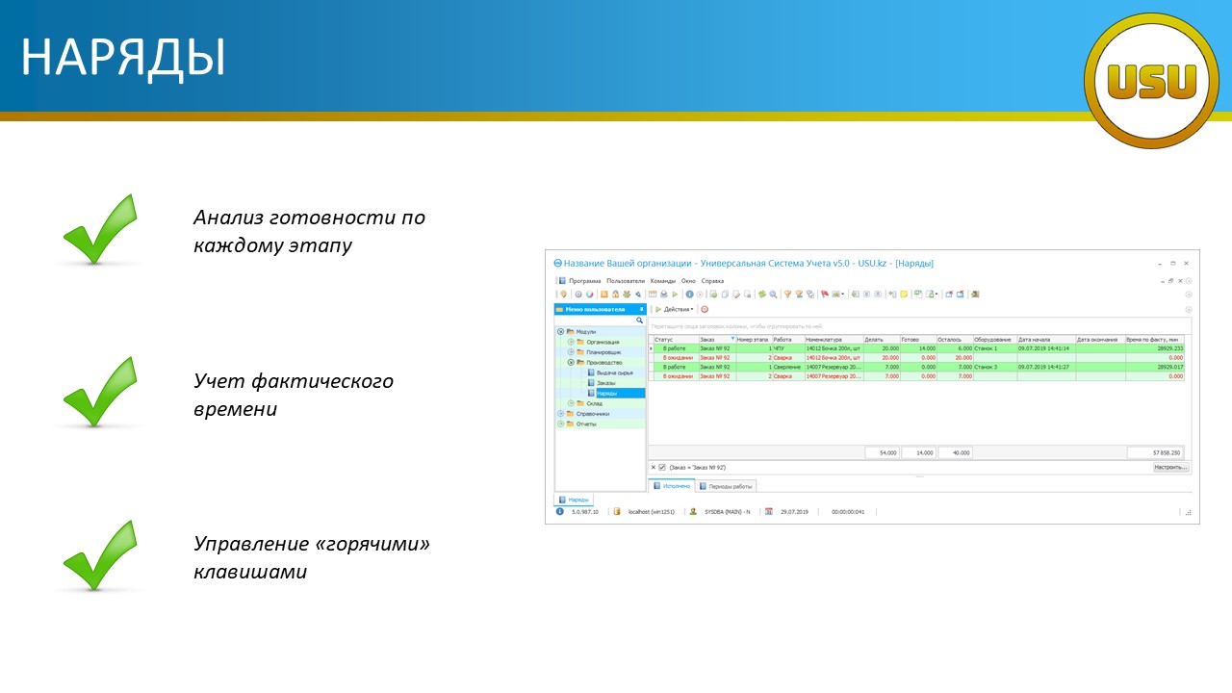
Task: Select Выдача сырья in the tree
Action: pyautogui.click(x=614, y=372)
